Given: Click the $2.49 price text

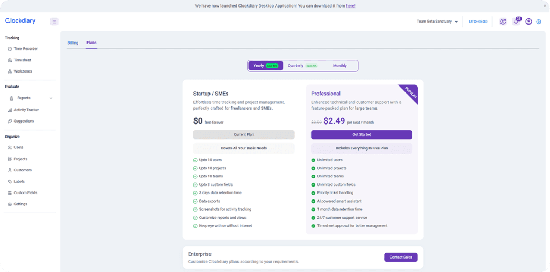Looking at the screenshot, I should click(334, 121).
